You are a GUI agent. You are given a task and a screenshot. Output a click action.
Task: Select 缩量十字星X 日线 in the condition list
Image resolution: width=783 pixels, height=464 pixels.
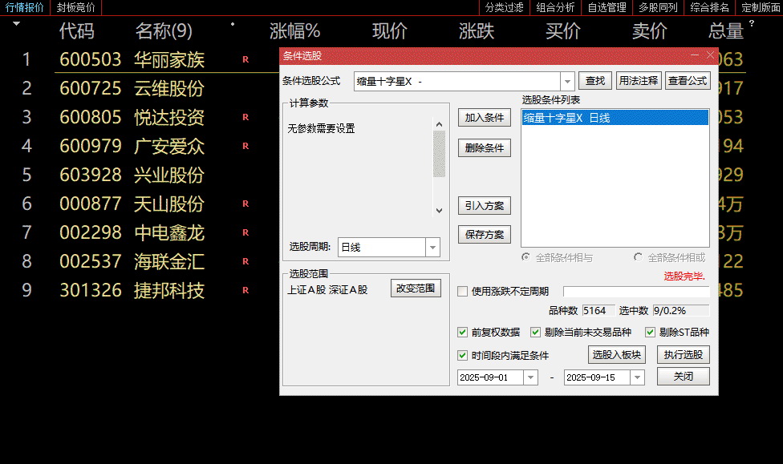click(x=615, y=116)
